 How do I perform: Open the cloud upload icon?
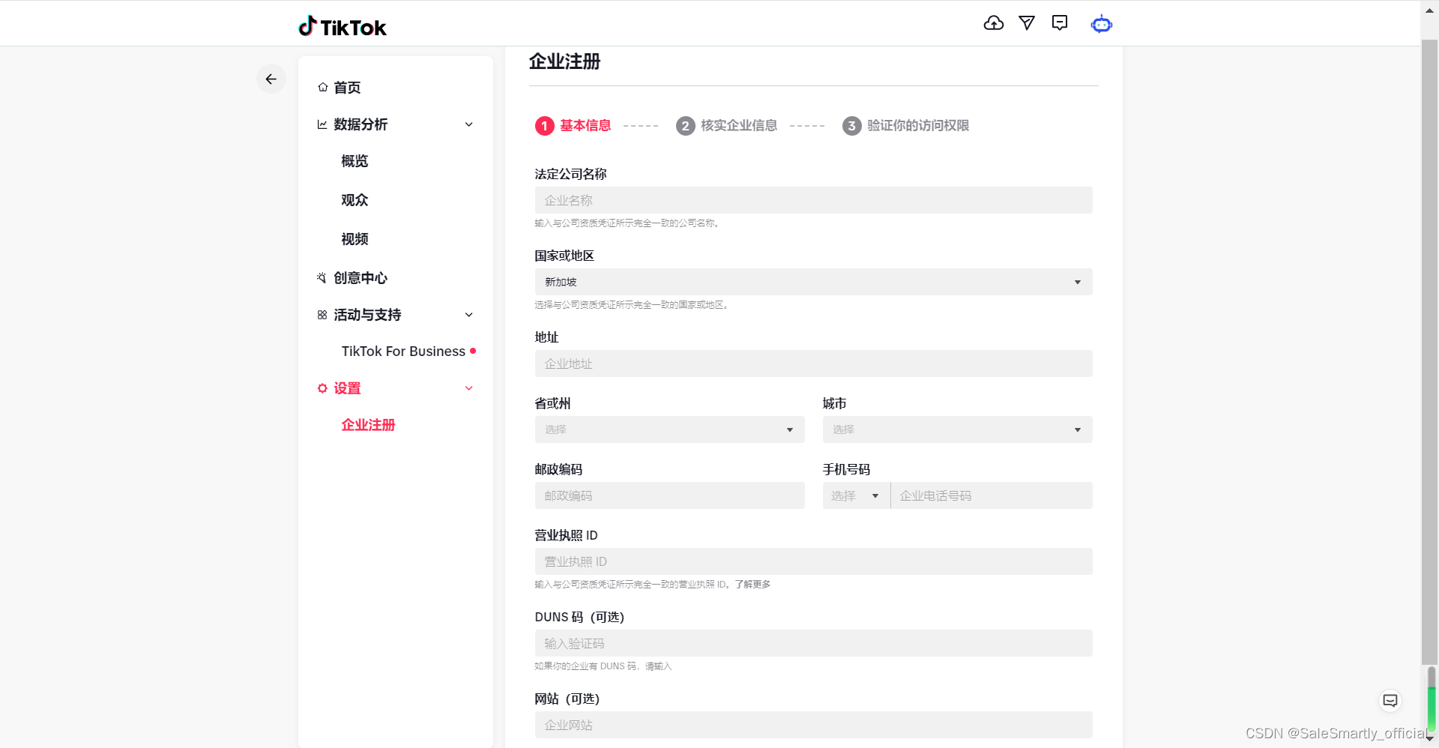[993, 23]
